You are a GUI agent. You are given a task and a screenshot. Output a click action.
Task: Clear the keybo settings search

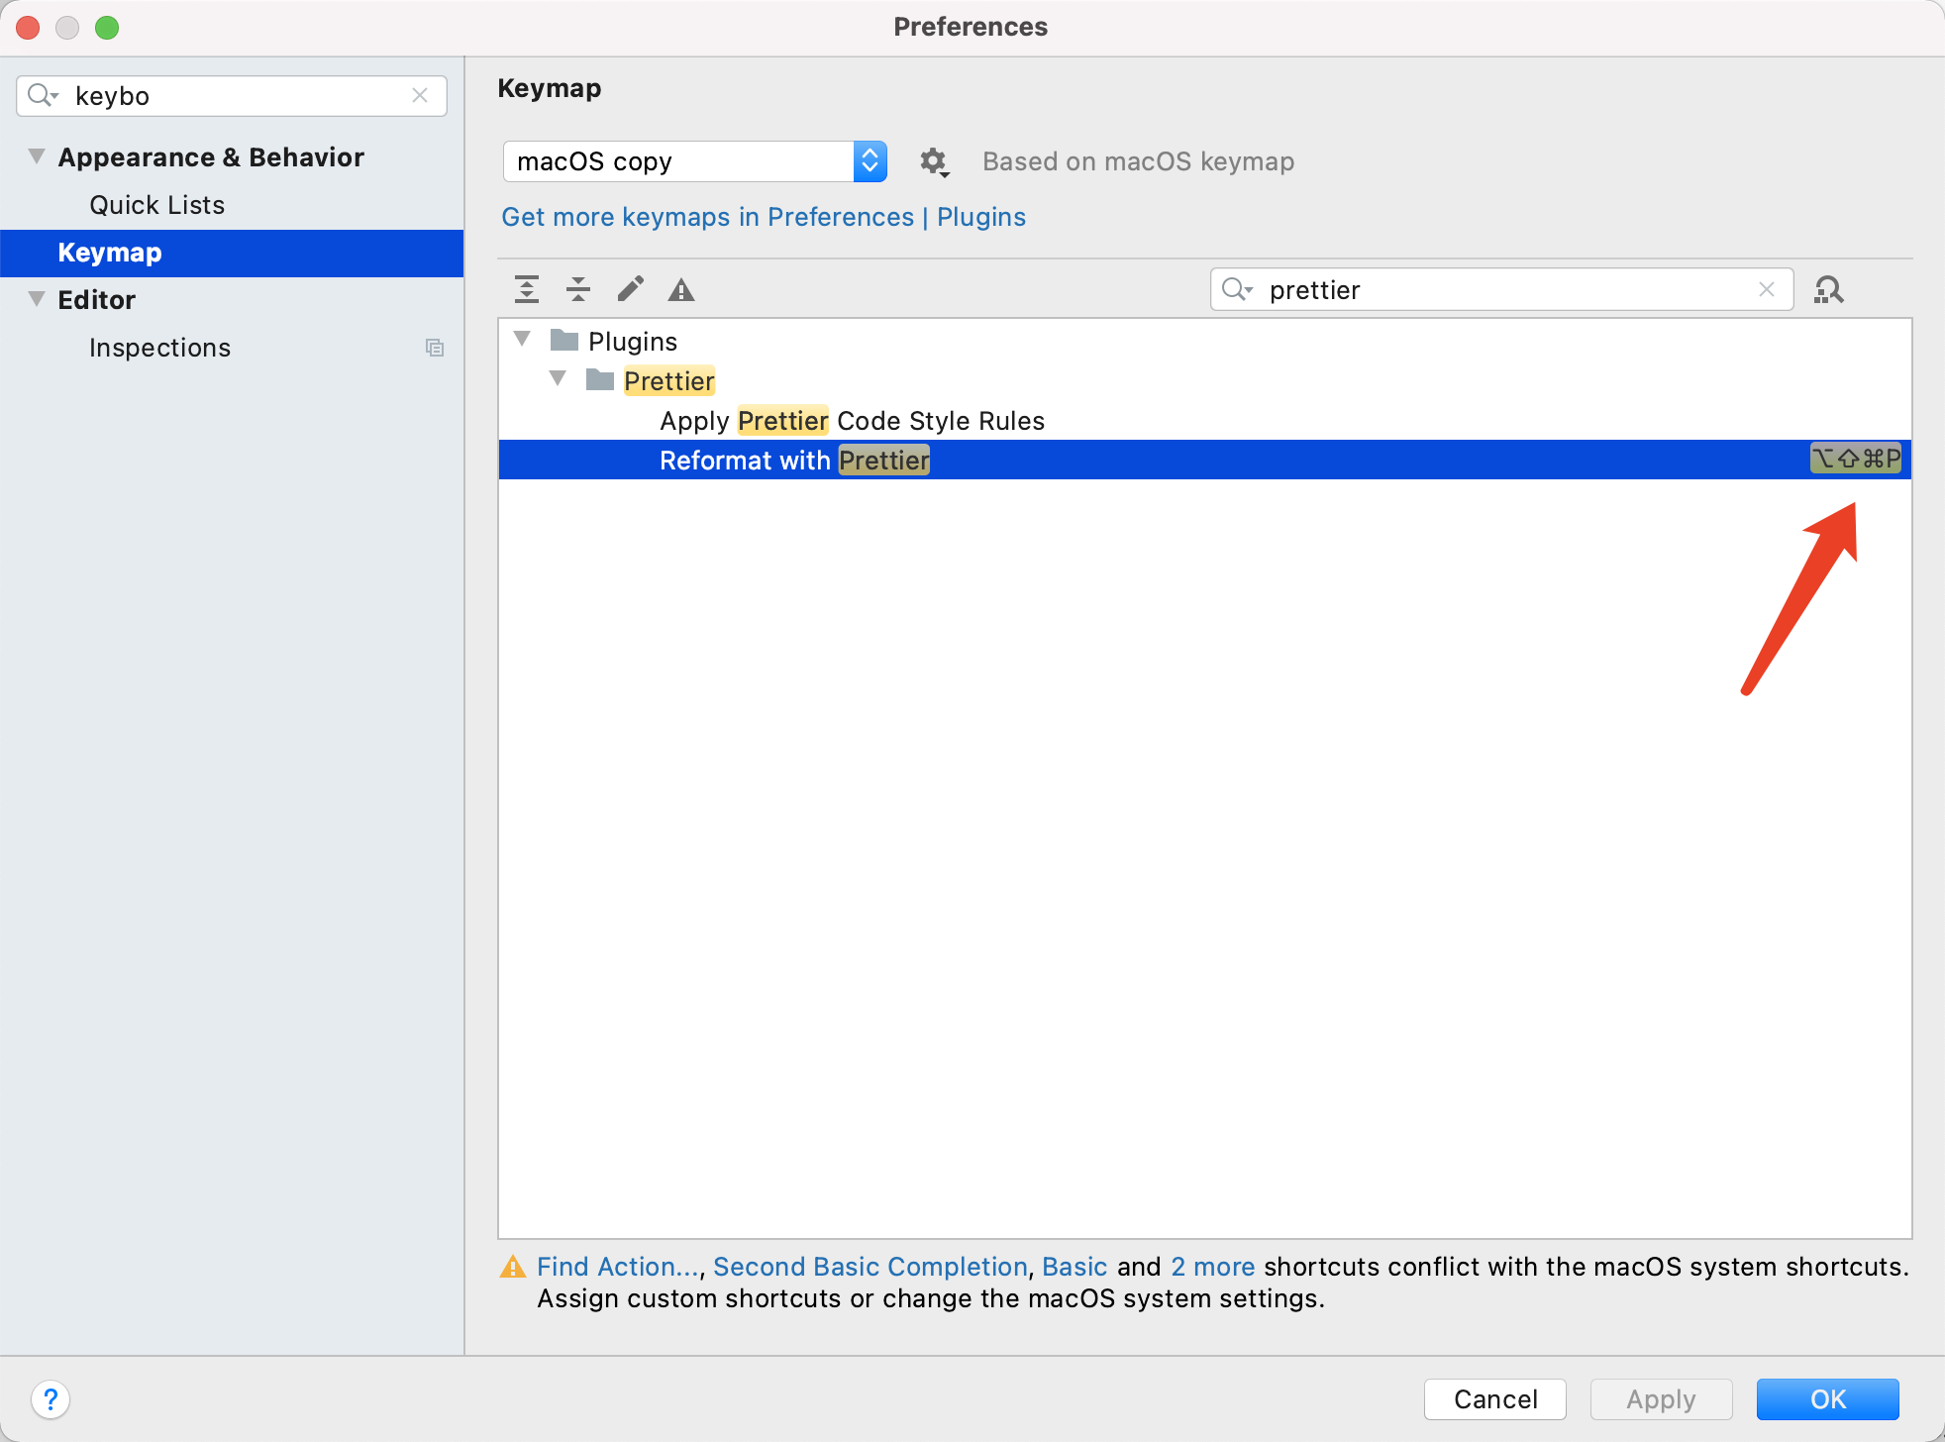(x=420, y=95)
